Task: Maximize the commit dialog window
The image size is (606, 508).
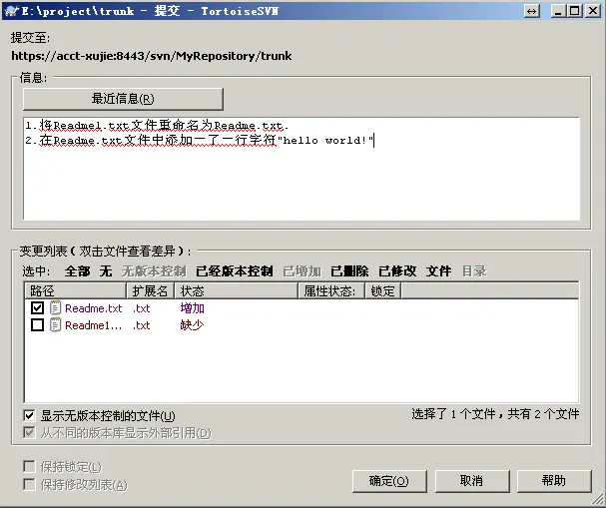Action: [x=575, y=11]
